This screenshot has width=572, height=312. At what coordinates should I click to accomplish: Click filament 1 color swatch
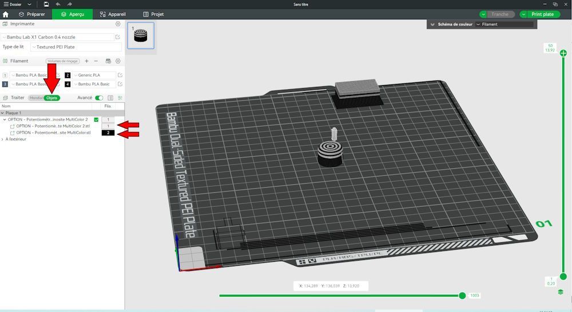[5, 75]
